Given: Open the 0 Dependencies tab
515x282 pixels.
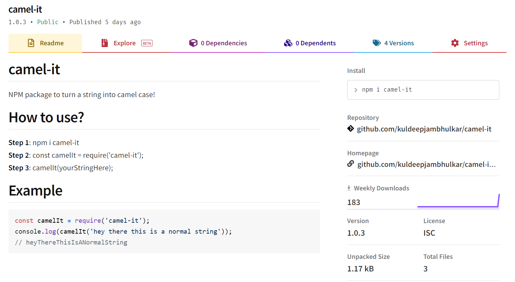Looking at the screenshot, I should click(218, 43).
